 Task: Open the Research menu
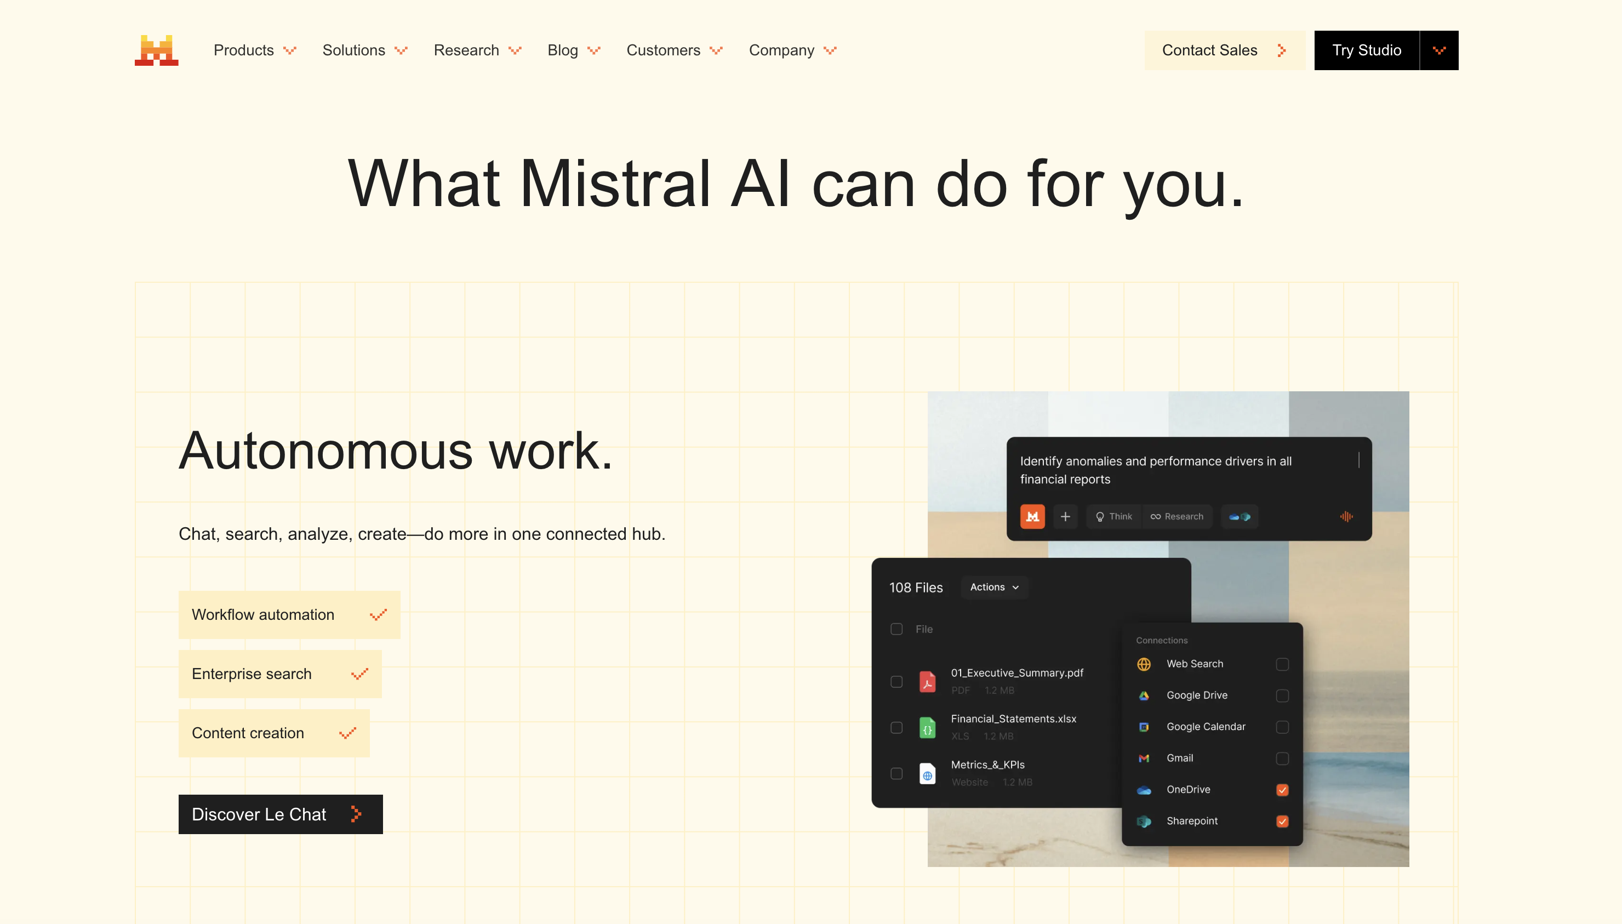click(x=477, y=50)
